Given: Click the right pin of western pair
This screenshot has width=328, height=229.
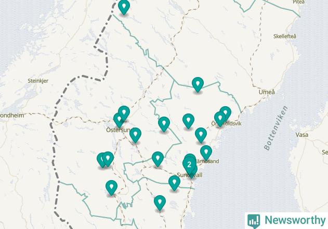Looking at the screenshot, I should 108,159.
